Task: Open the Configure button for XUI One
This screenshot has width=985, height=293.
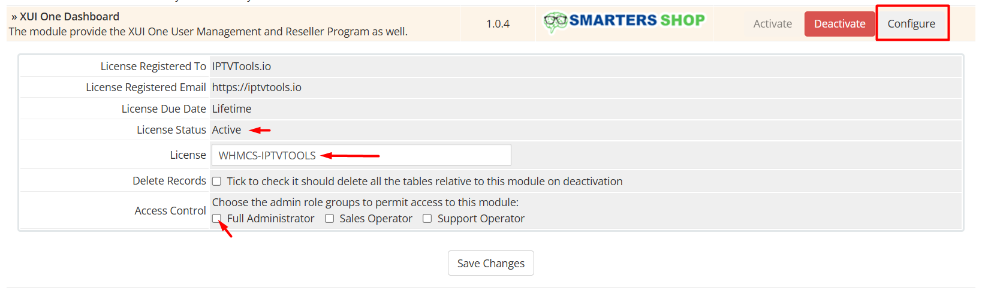Action: tap(911, 24)
